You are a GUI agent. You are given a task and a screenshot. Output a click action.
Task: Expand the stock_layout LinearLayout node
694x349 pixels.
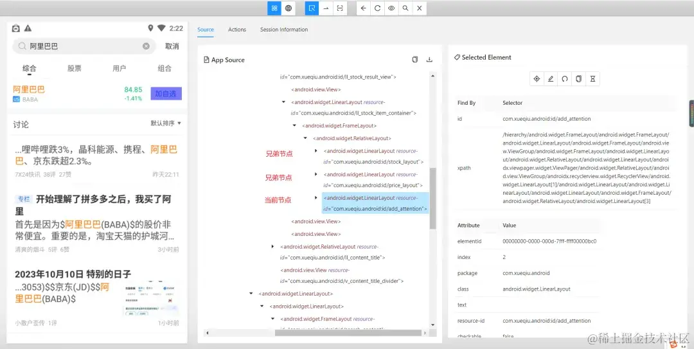316,151
